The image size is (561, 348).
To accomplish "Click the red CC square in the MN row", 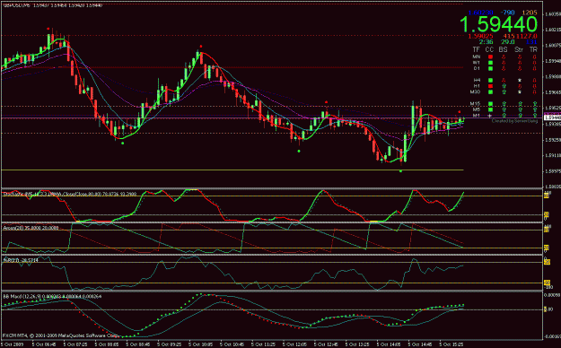I will coord(490,57).
